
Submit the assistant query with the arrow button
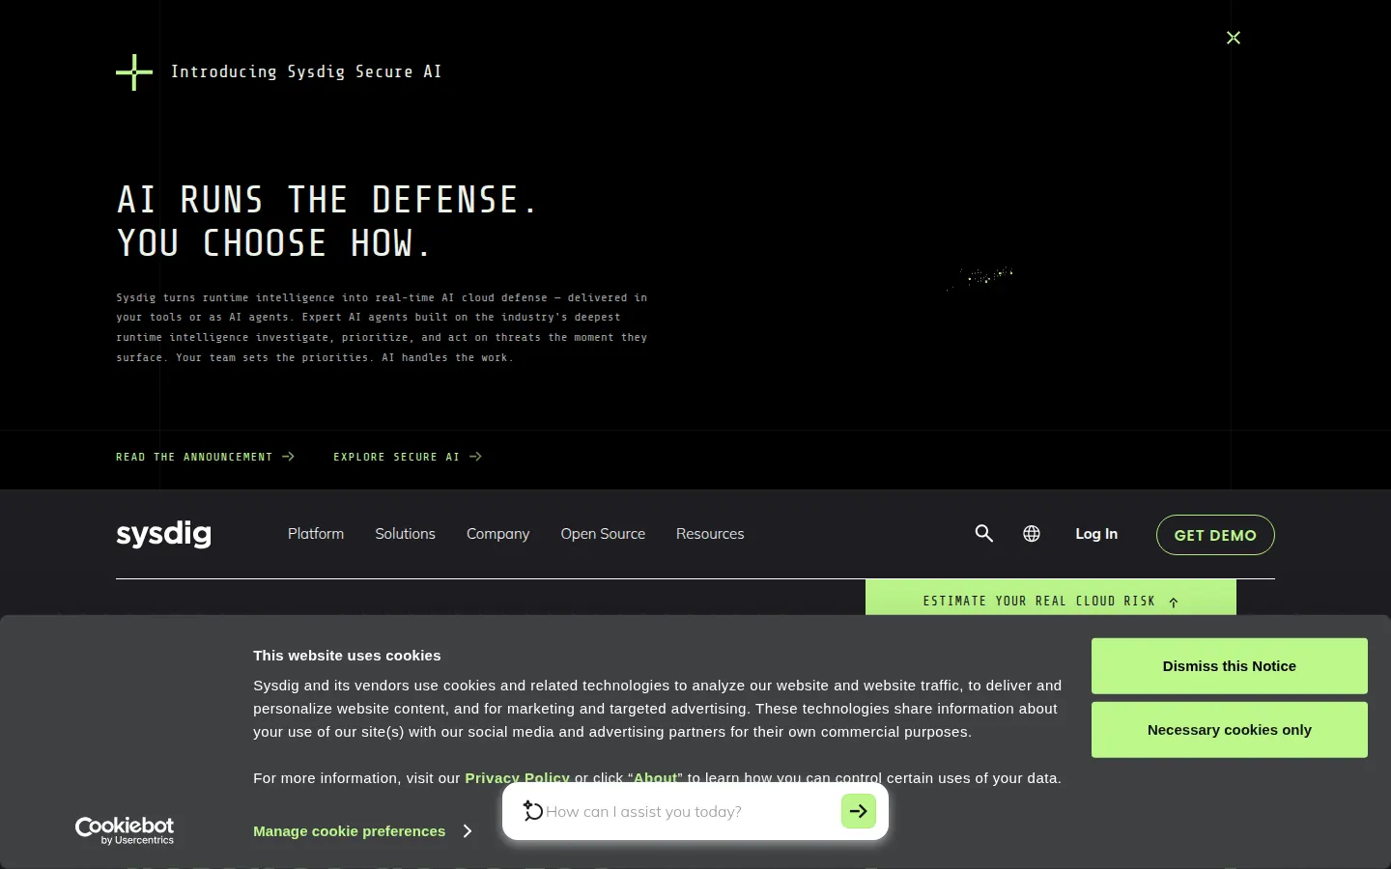tap(859, 812)
